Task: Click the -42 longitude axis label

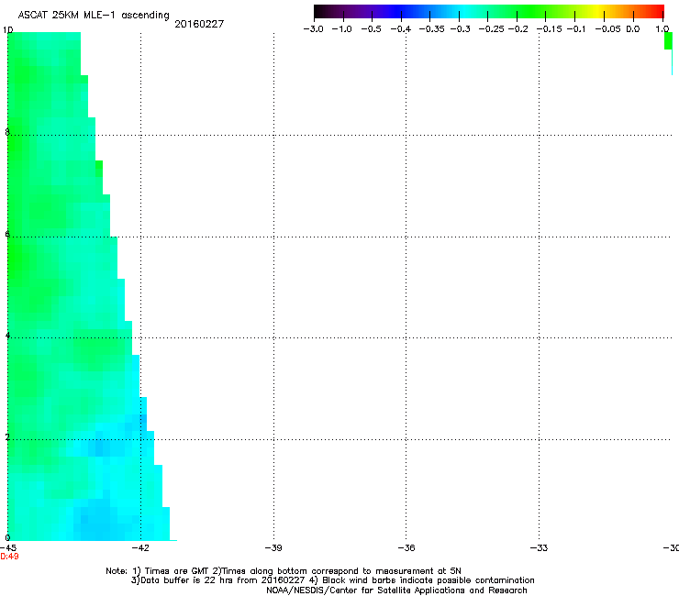Action: click(140, 548)
